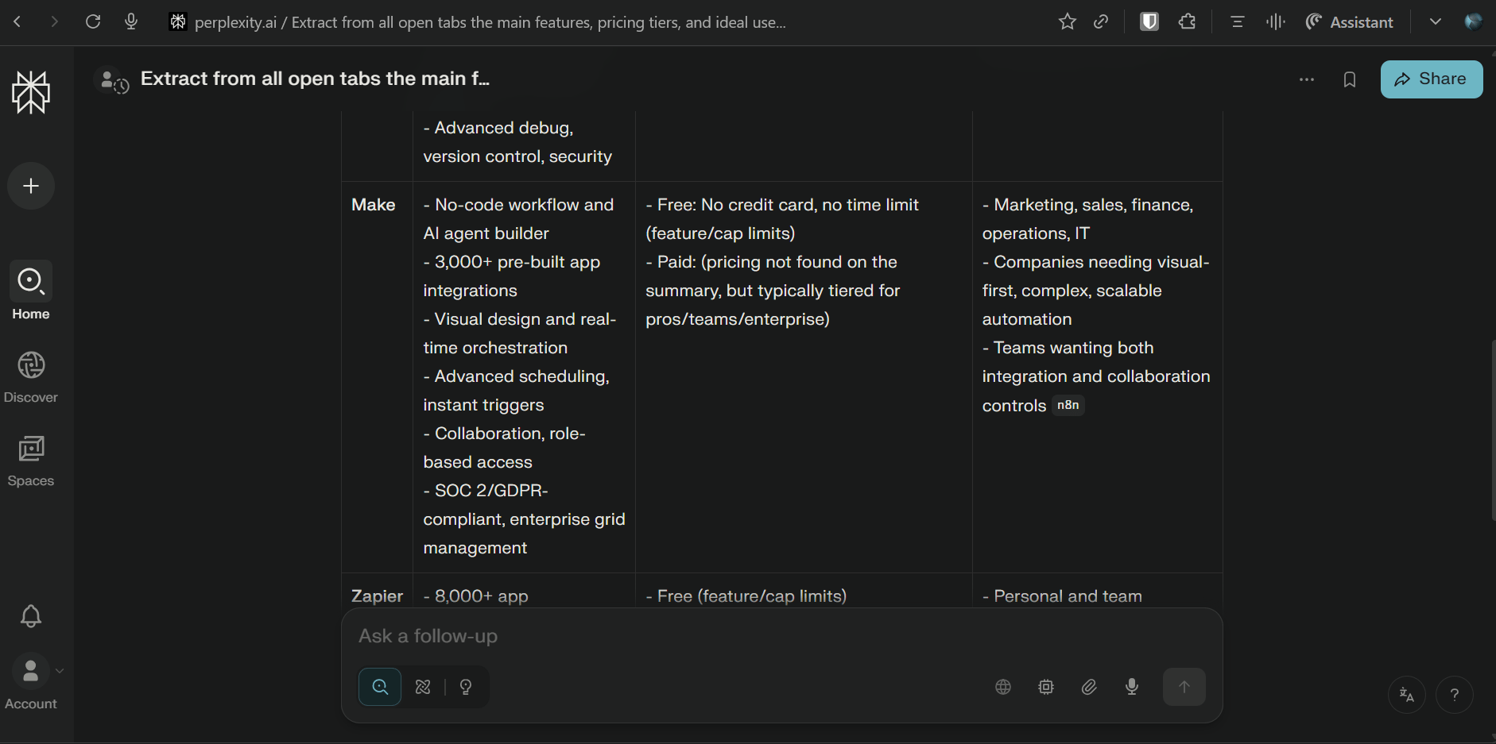
Task: Open the Account menu
Action: (31, 682)
